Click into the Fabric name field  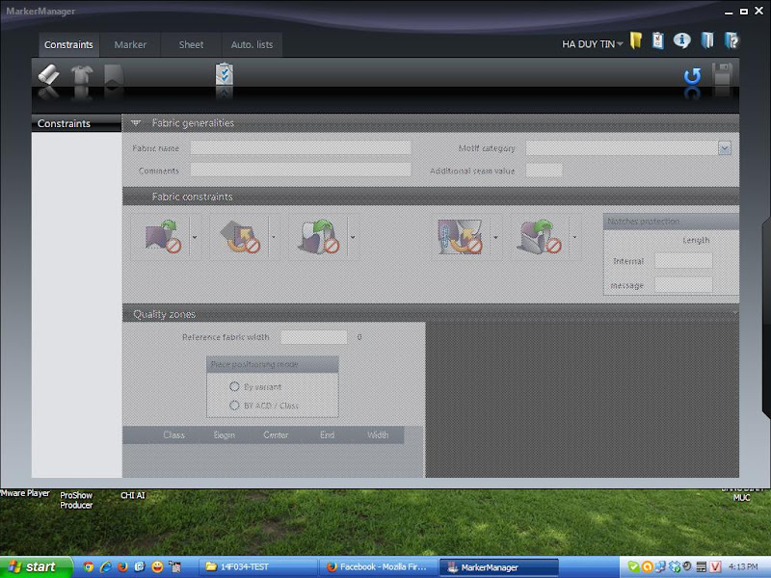(x=301, y=148)
